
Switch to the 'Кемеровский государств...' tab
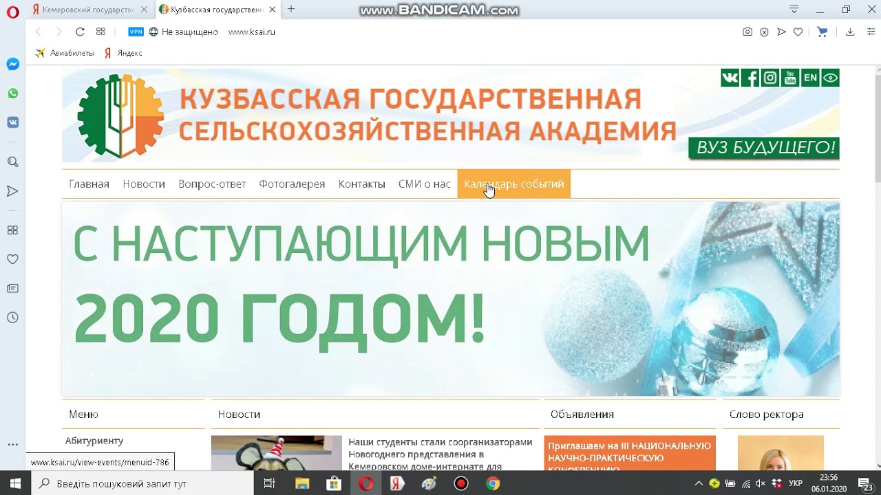coord(88,10)
